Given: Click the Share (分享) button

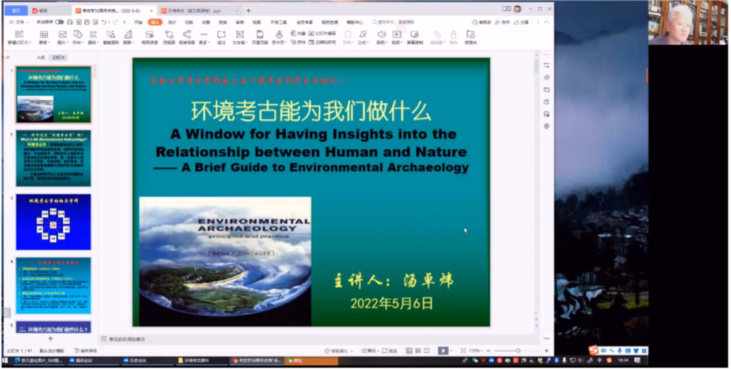Looking at the screenshot, I should (522, 22).
